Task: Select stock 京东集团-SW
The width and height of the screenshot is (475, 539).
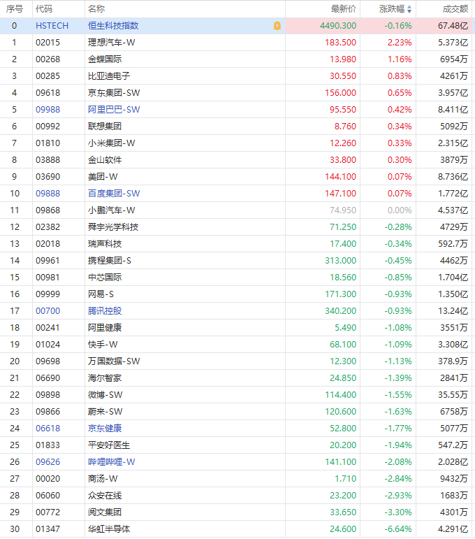Action: click(x=114, y=93)
